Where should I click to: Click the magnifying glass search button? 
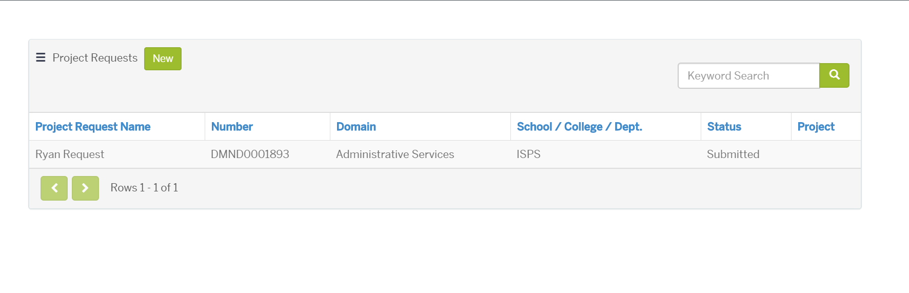point(834,75)
